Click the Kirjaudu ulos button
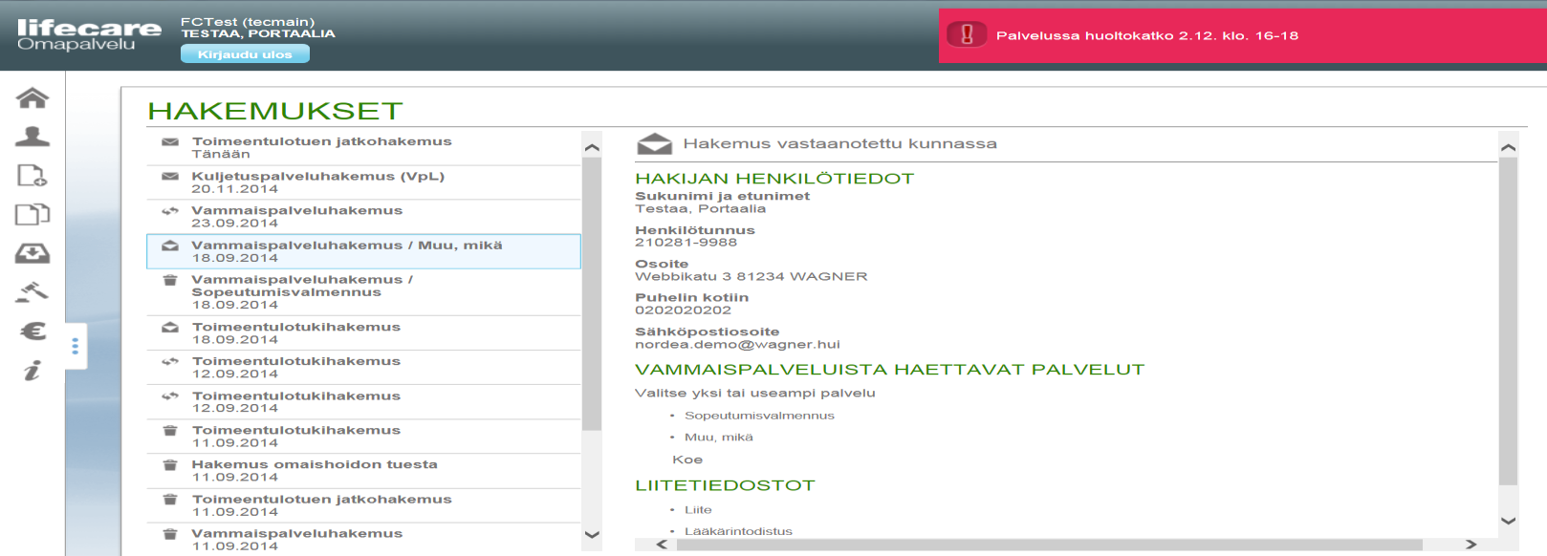Viewport: 1547px width, 556px height. pos(245,54)
